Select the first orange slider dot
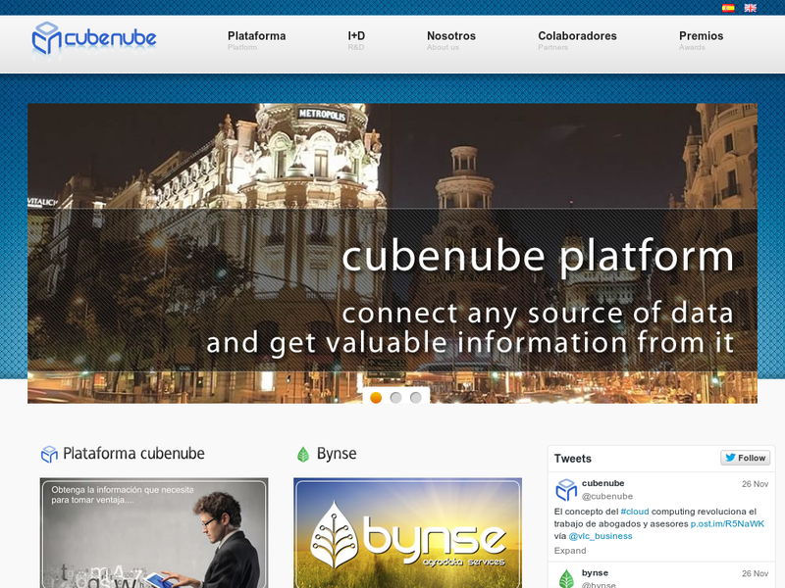Screen dimensions: 785x588 click(x=376, y=398)
